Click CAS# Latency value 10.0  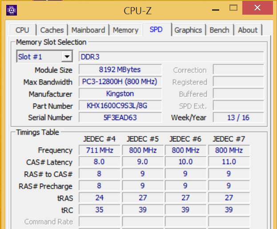(x=185, y=162)
